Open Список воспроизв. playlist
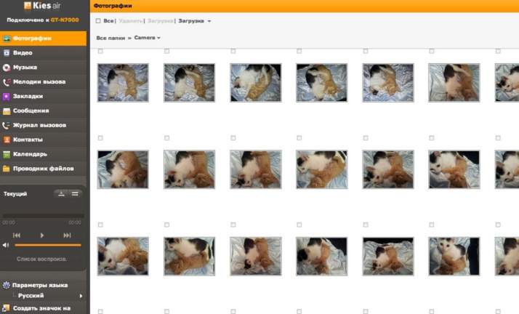519x314 pixels. pyautogui.click(x=41, y=259)
